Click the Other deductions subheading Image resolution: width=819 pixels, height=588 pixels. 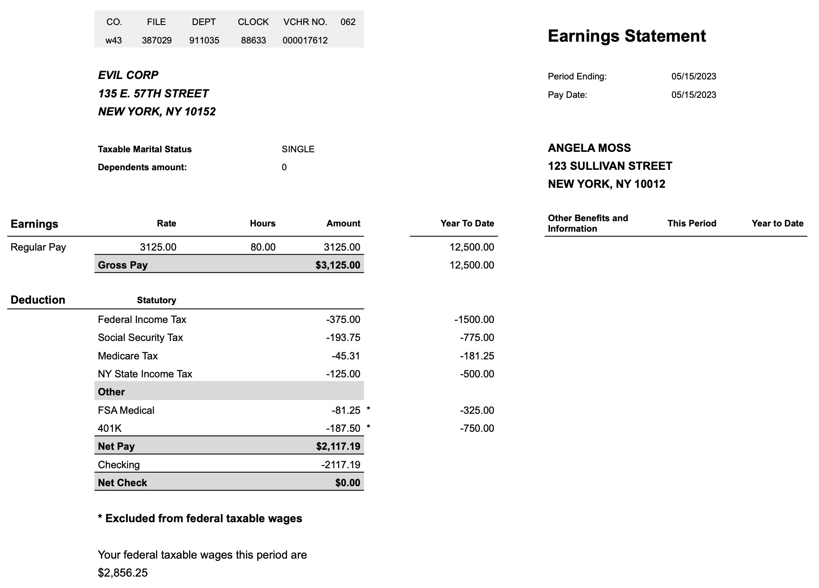click(111, 392)
